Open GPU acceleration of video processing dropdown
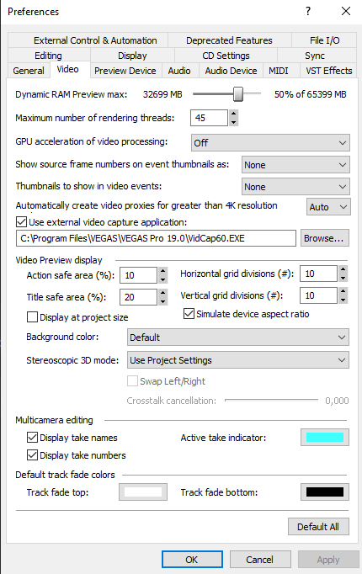 coord(270,142)
